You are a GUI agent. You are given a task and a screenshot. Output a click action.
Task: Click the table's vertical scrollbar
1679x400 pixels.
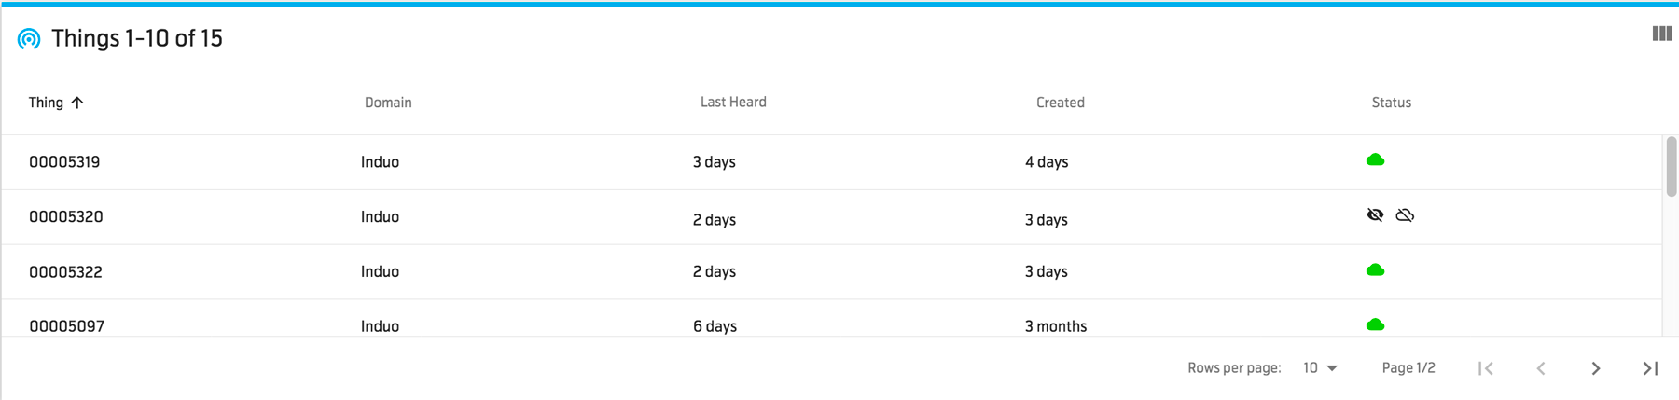pos(1671,168)
